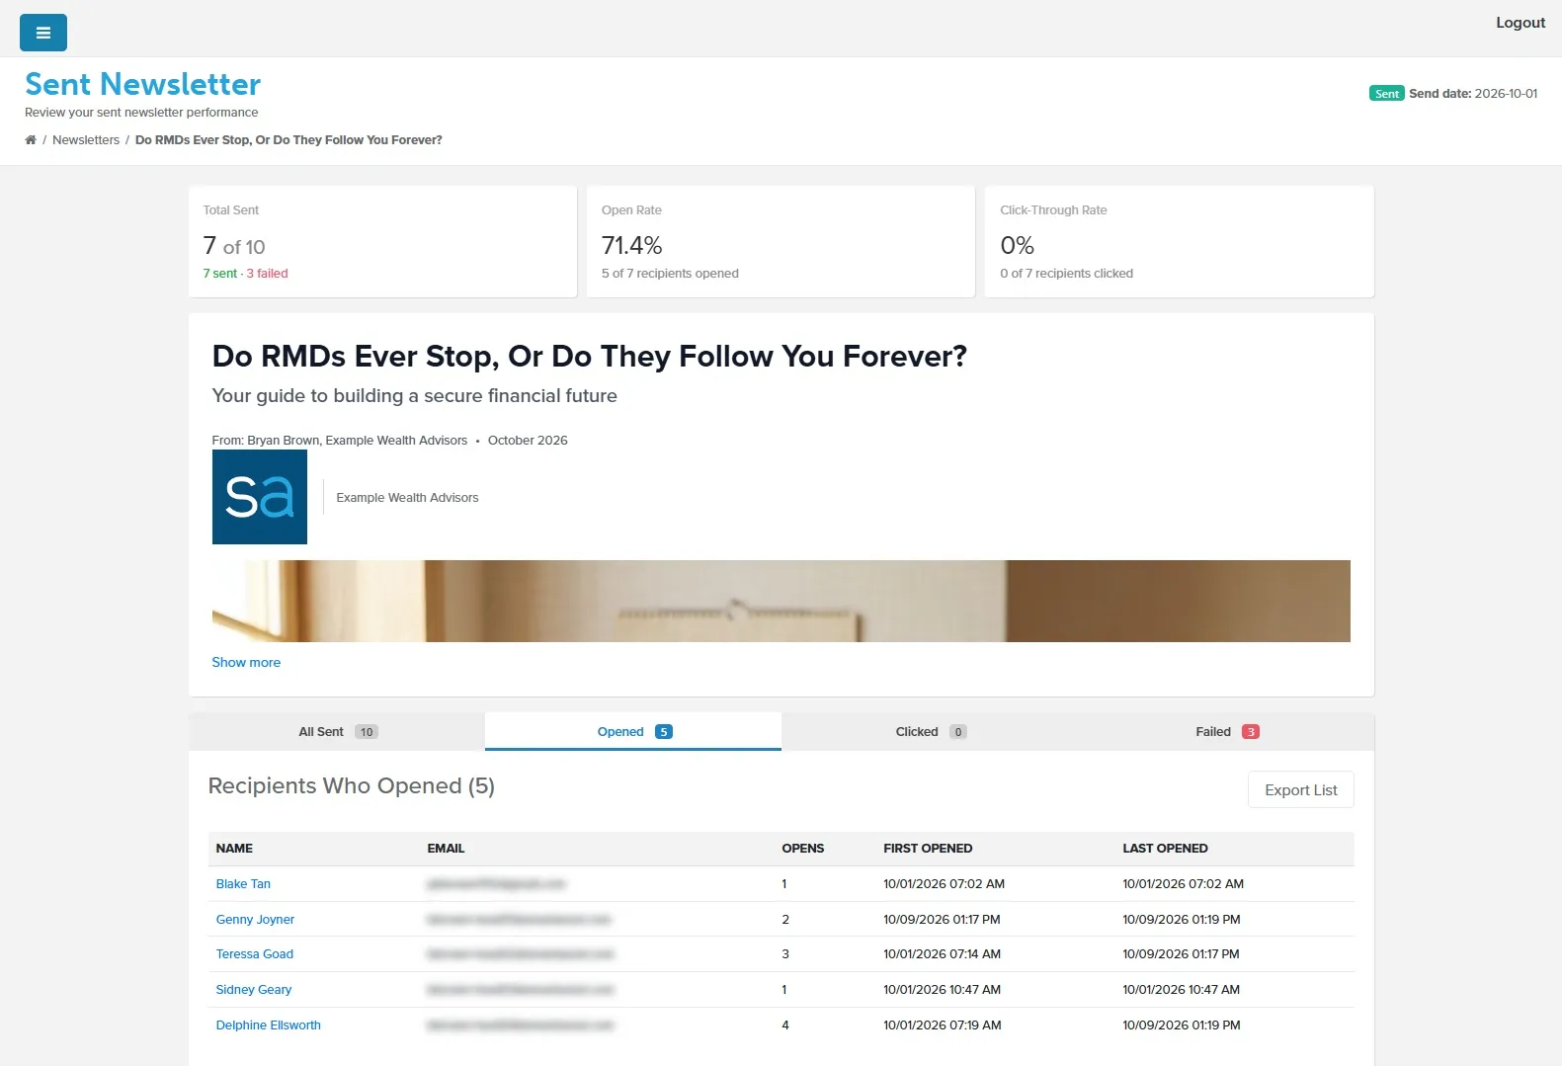Screen dimensions: 1562x1066
Task: Click the OPENS column header
Action: click(x=803, y=849)
